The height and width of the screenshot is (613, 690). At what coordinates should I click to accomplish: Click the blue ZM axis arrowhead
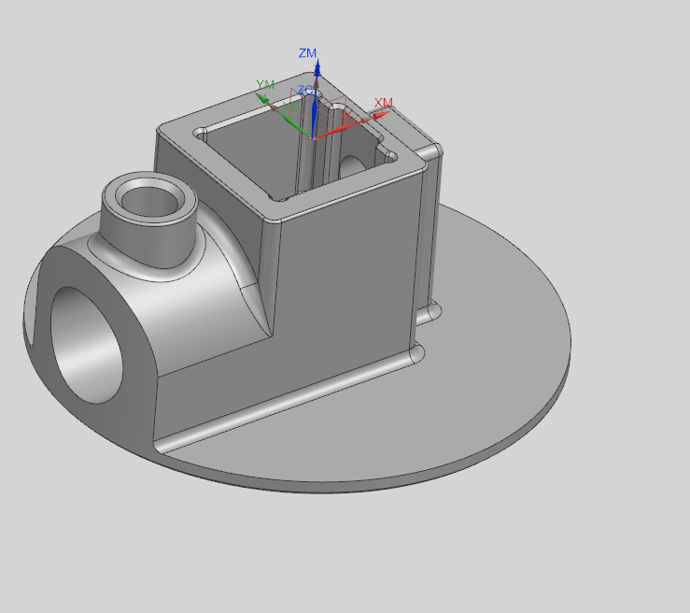click(318, 68)
